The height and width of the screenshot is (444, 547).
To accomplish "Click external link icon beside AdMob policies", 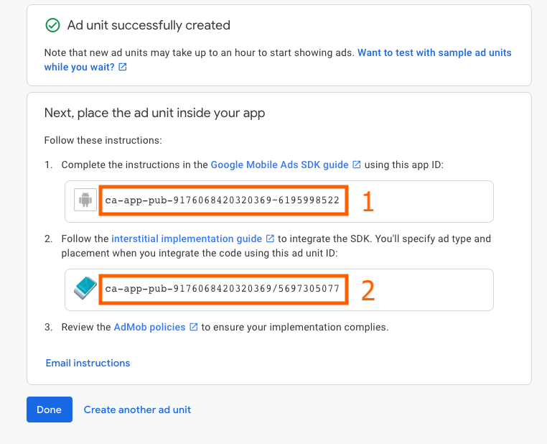I will [x=194, y=327].
